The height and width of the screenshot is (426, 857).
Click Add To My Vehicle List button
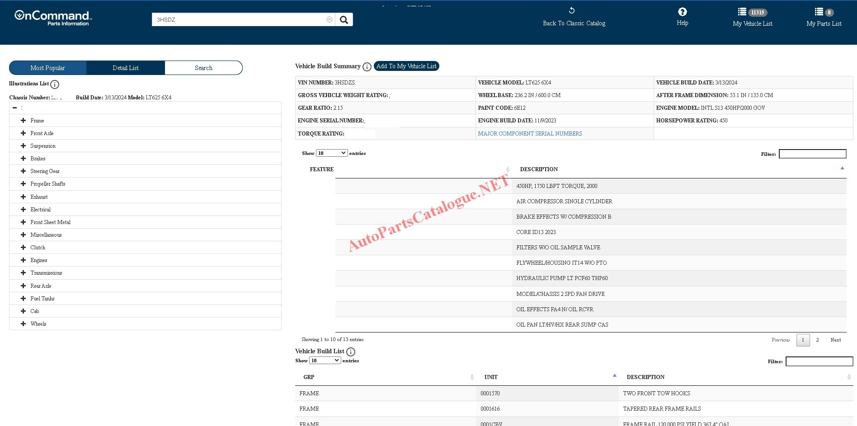click(406, 66)
